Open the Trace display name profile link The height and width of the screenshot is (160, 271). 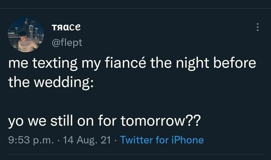click(x=66, y=27)
